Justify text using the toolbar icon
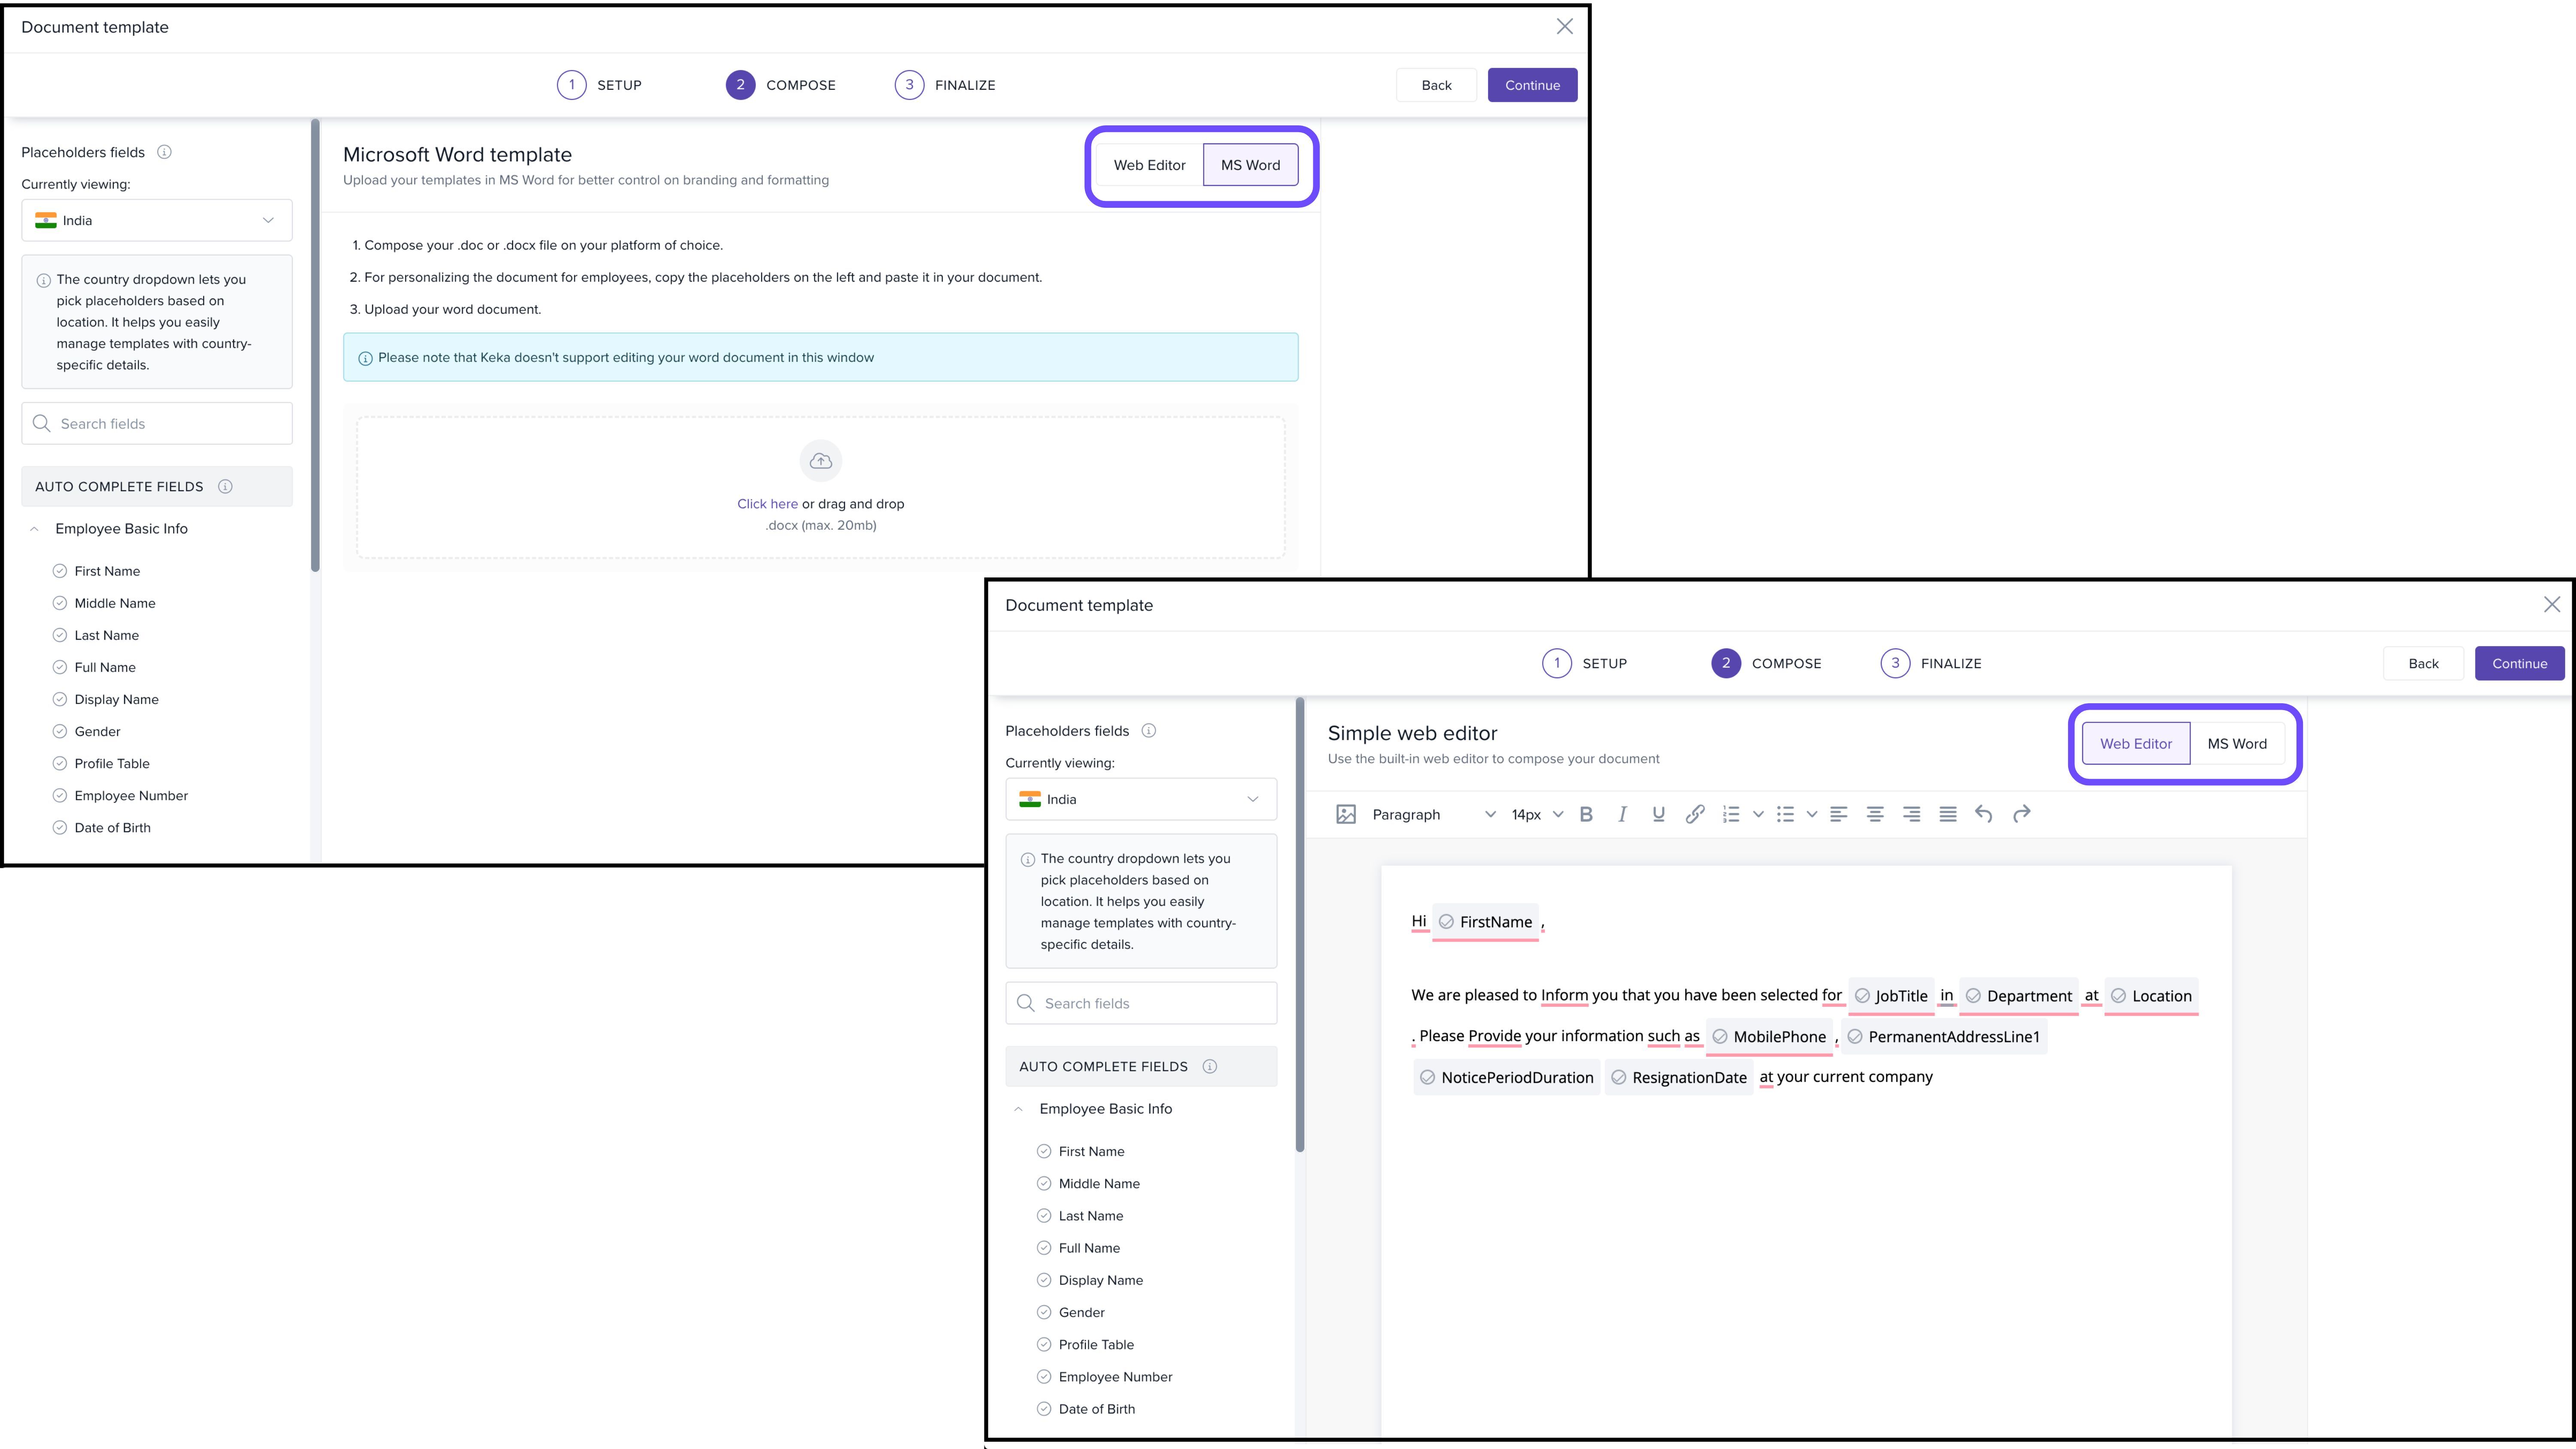This screenshot has height=1449, width=2576. tap(1948, 814)
